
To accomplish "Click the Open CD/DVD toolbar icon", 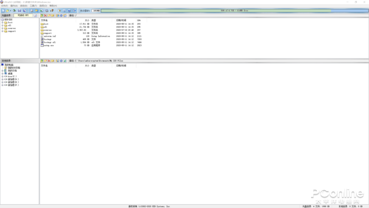I will pyautogui.click(x=14, y=11).
